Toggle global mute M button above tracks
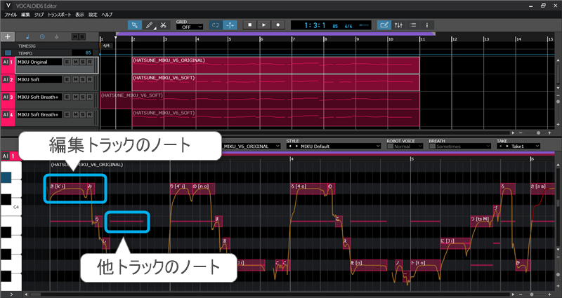 tap(75, 37)
